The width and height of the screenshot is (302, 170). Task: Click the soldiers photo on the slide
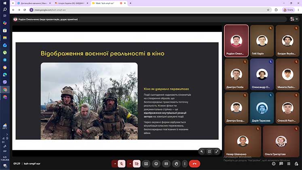(89, 101)
